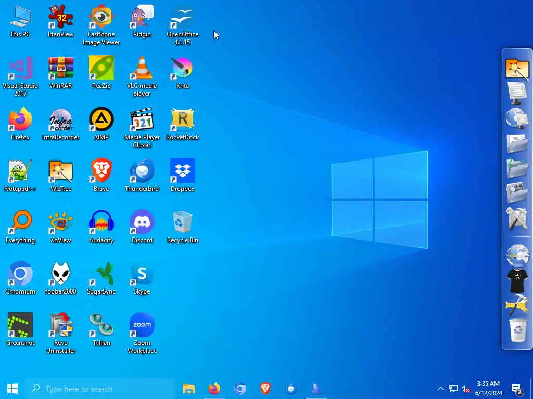Select the SugarSync desktop shortcut

101,278
